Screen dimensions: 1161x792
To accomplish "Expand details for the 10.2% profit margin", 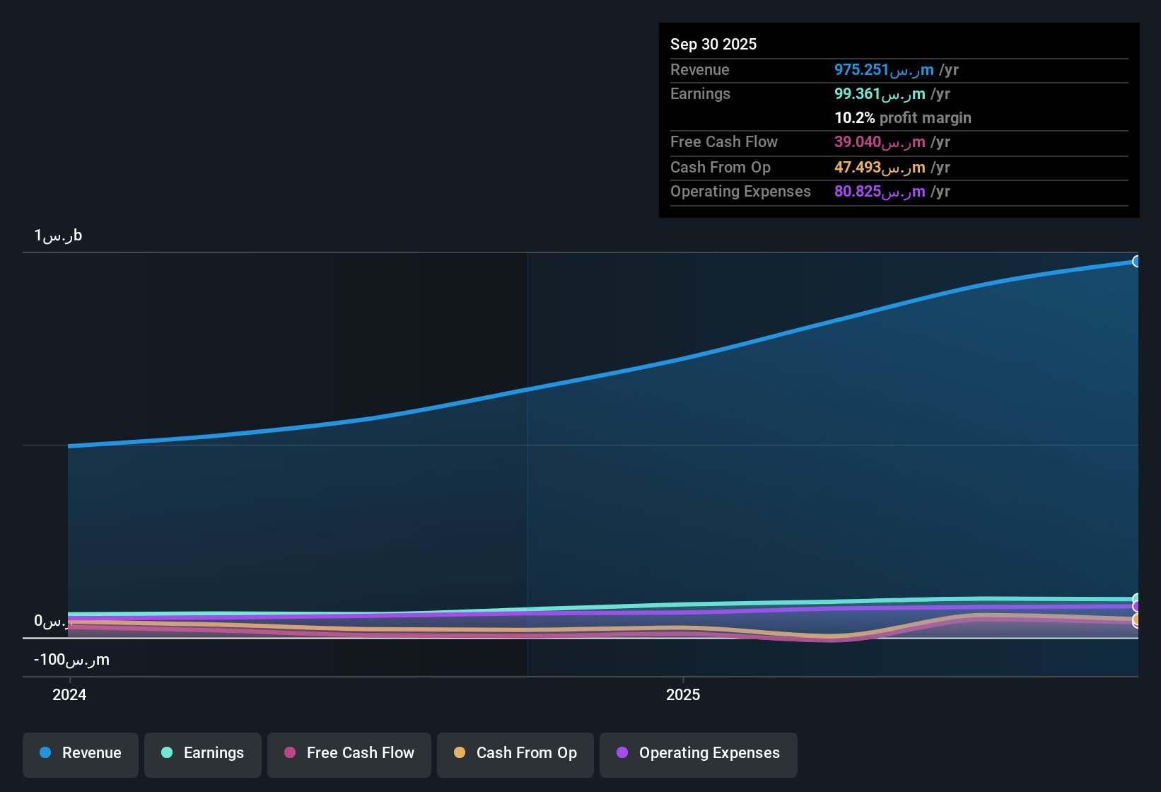I will [x=902, y=117].
